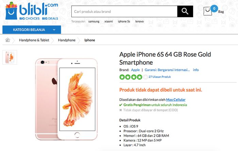
Task: Click the Apple brand link
Action: (135, 70)
